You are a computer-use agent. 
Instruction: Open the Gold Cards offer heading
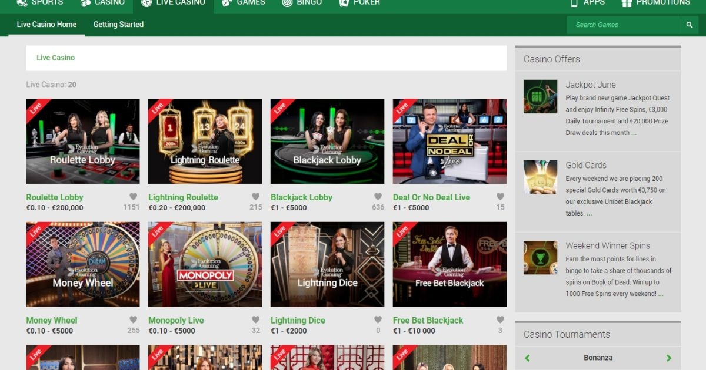[x=586, y=165]
